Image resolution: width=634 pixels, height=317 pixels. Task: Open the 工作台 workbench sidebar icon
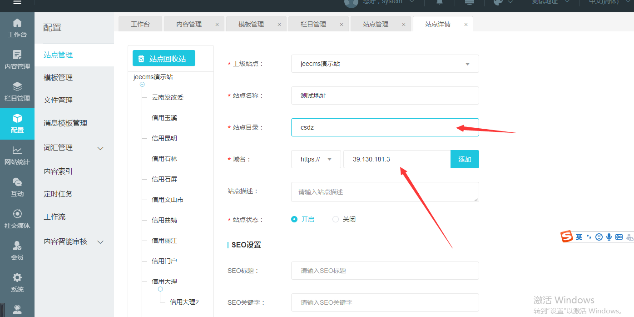click(x=17, y=28)
